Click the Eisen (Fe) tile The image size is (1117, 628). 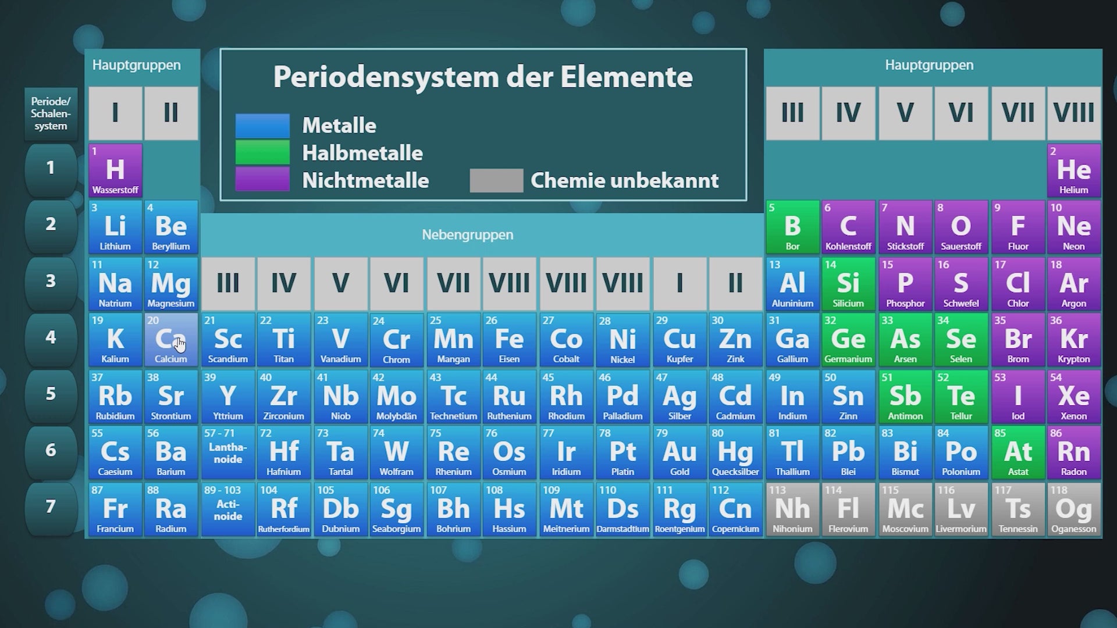510,340
